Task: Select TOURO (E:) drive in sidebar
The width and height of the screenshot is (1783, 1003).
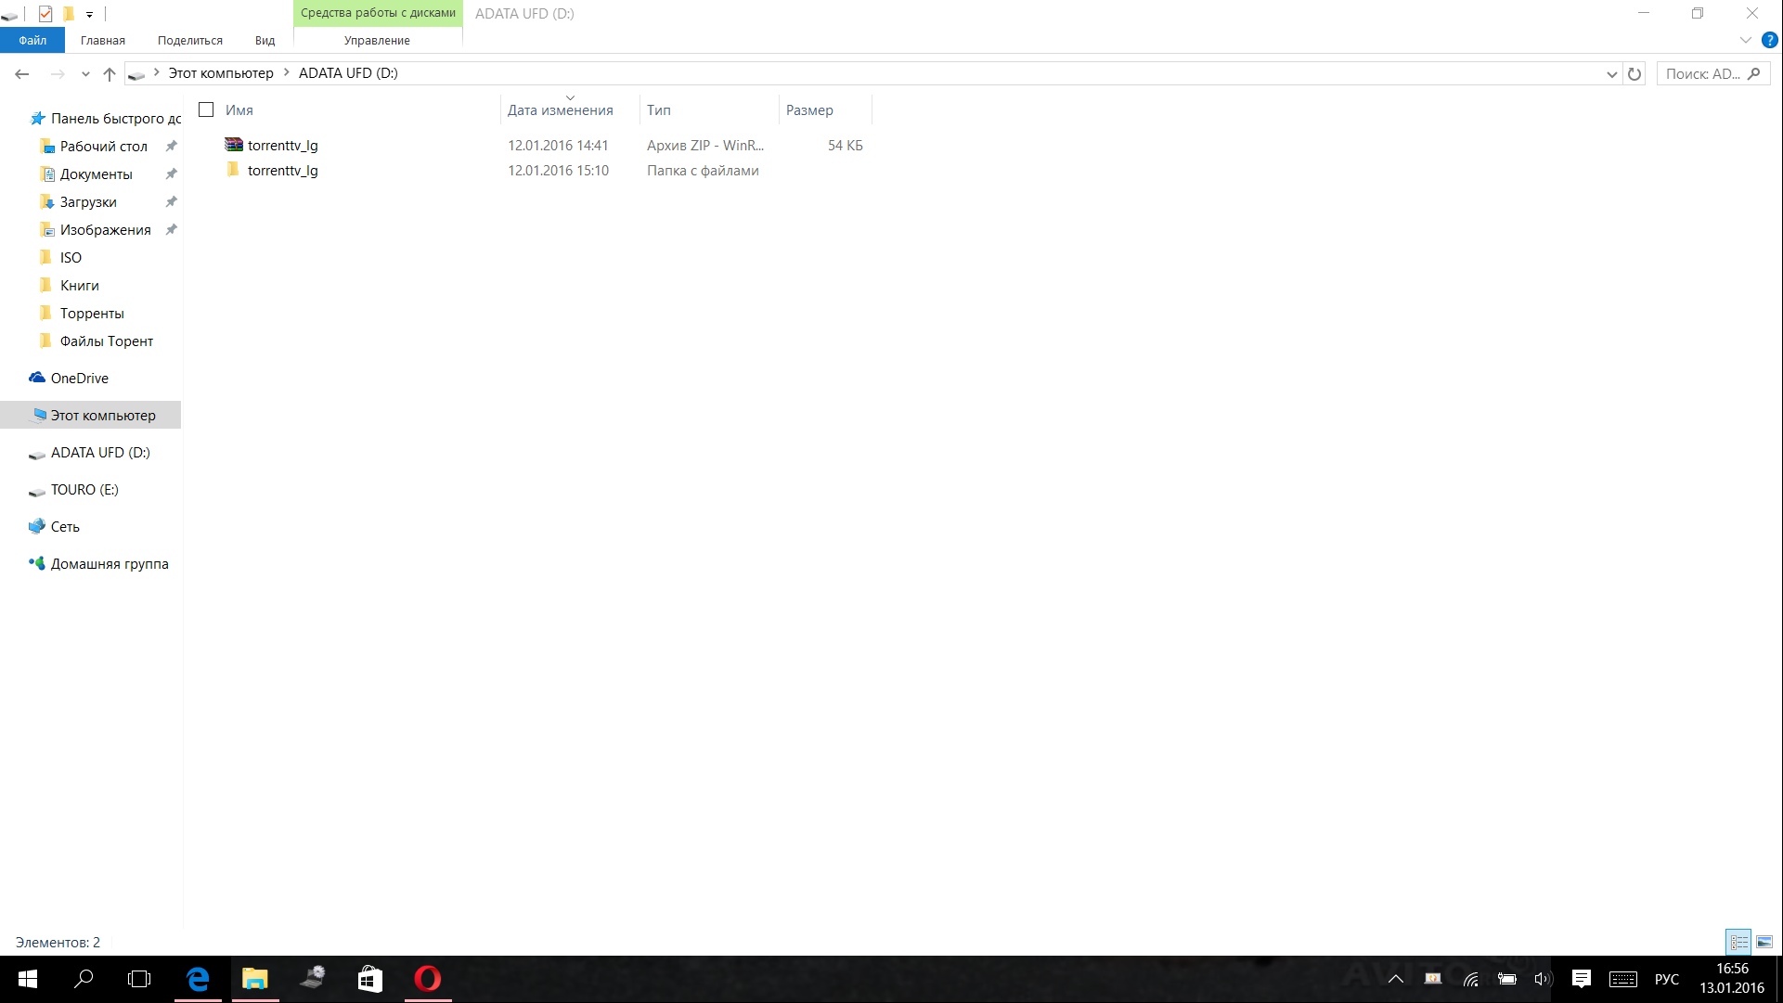Action: 84,489
